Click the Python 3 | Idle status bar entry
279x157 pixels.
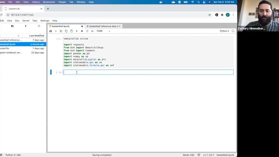coord(13,155)
